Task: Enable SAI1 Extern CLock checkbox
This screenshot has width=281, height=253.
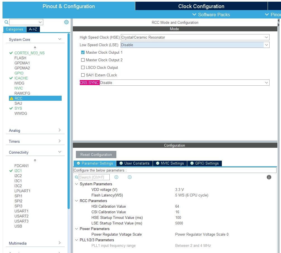Action: tap(83, 75)
